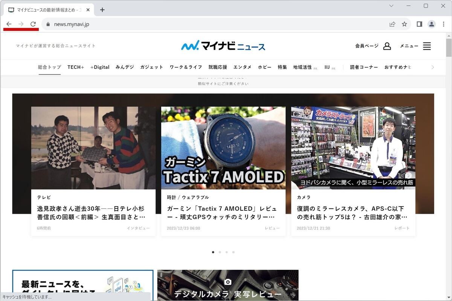Select the third carousel page dot
This screenshot has width=452, height=301.
(x=227, y=252)
